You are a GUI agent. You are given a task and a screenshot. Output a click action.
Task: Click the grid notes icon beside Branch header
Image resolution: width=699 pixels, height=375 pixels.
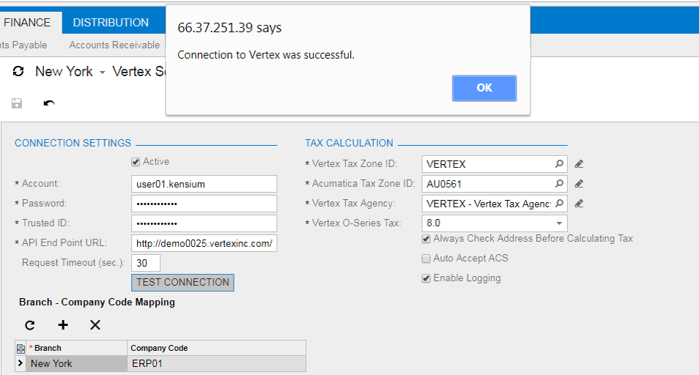pyautogui.click(x=21, y=349)
